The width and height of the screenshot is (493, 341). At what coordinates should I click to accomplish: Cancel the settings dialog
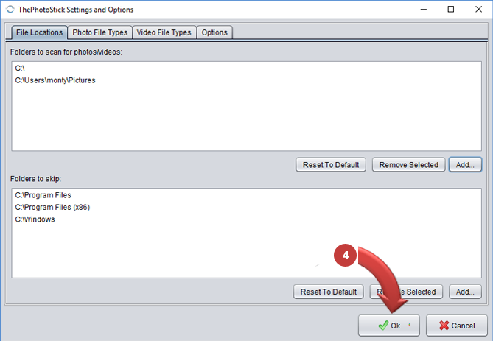click(457, 326)
